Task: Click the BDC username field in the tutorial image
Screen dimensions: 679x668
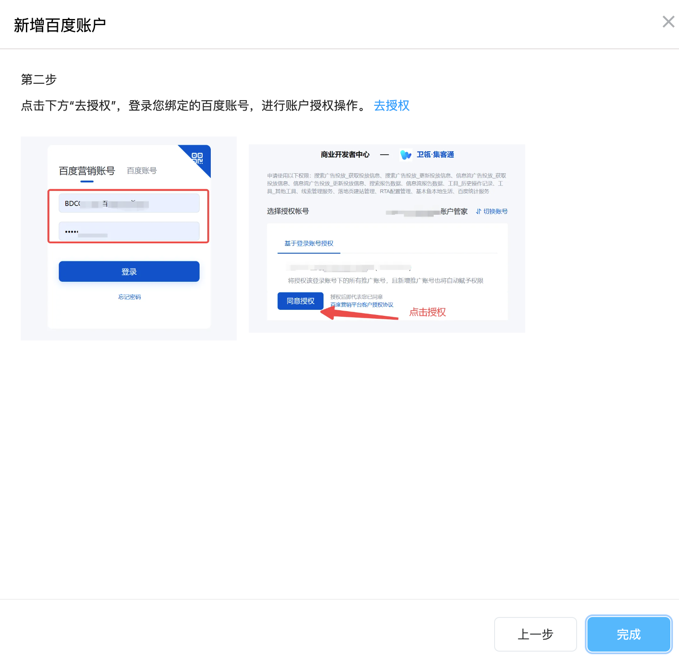Action: 129,203
